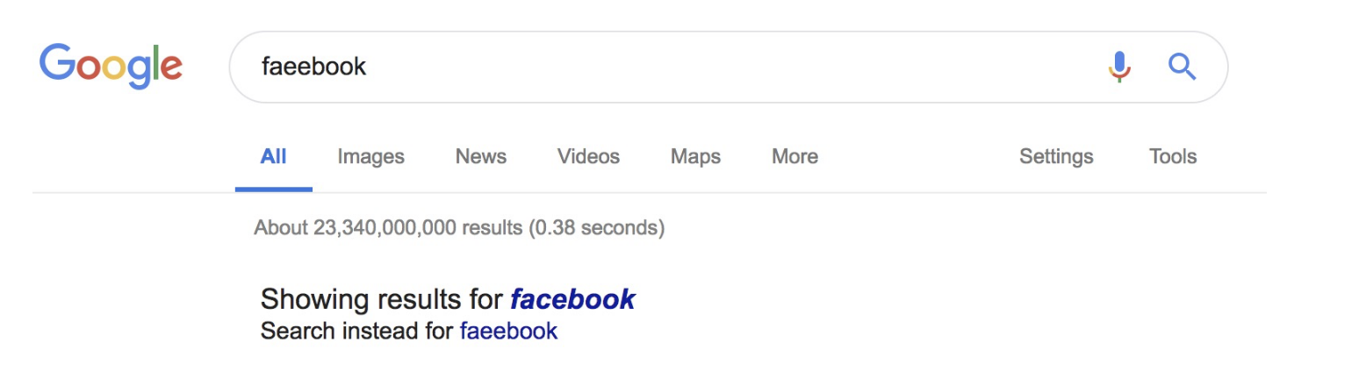Start voice search with microphone icon

point(1118,67)
